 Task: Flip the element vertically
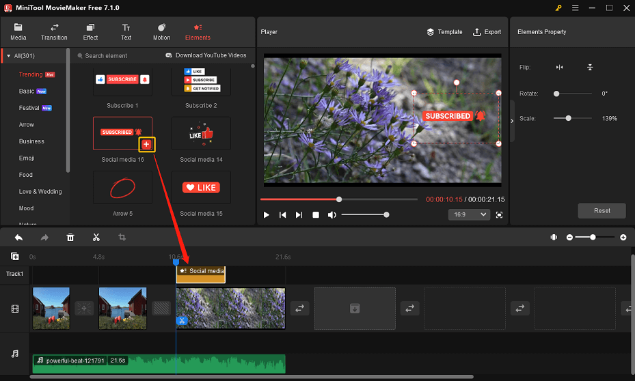point(590,67)
